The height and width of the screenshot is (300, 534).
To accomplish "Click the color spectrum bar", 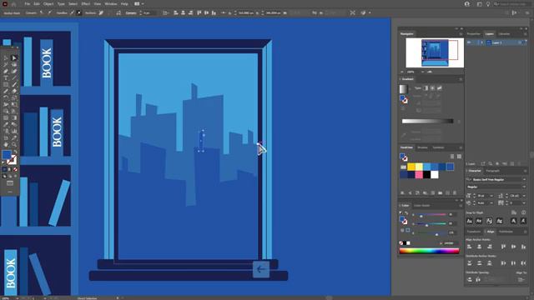I will coord(429,251).
